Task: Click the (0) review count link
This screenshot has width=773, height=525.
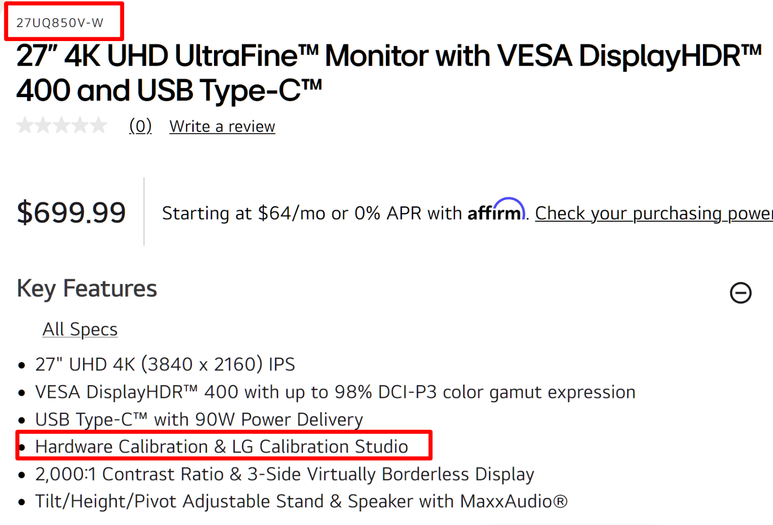Action: coord(141,126)
